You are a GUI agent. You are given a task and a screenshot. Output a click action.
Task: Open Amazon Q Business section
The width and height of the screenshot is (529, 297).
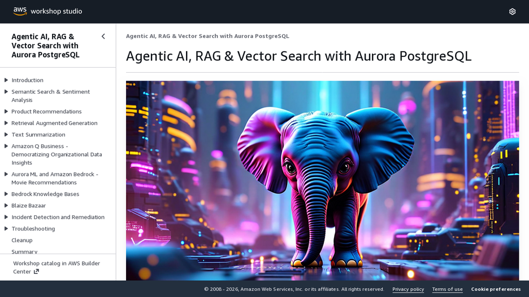tap(57, 154)
